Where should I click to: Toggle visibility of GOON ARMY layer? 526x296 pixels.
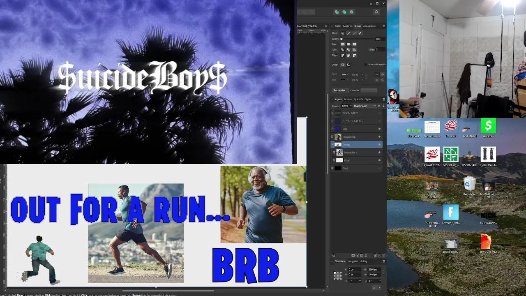(379, 113)
